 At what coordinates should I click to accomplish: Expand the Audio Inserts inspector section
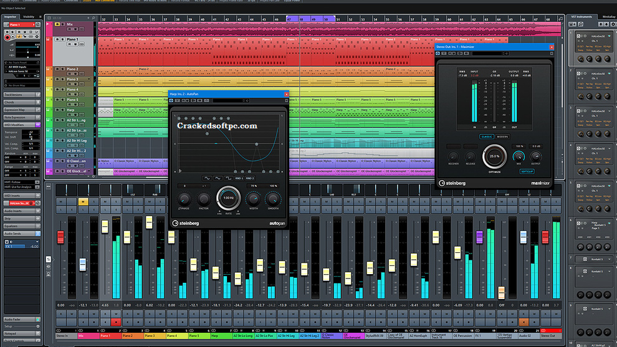tap(22, 211)
